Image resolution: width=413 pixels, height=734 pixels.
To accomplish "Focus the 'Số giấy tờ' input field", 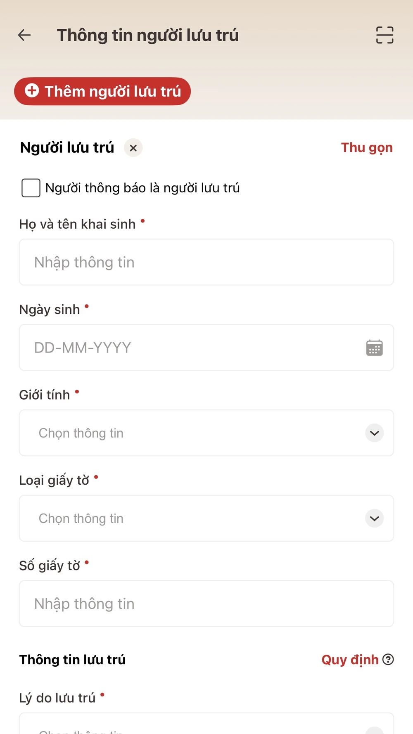I will click(x=206, y=604).
